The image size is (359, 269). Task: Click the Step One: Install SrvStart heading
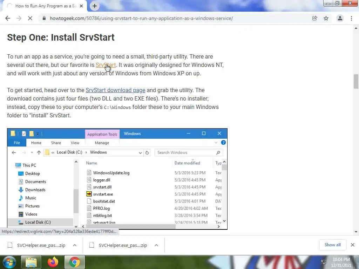click(61, 37)
